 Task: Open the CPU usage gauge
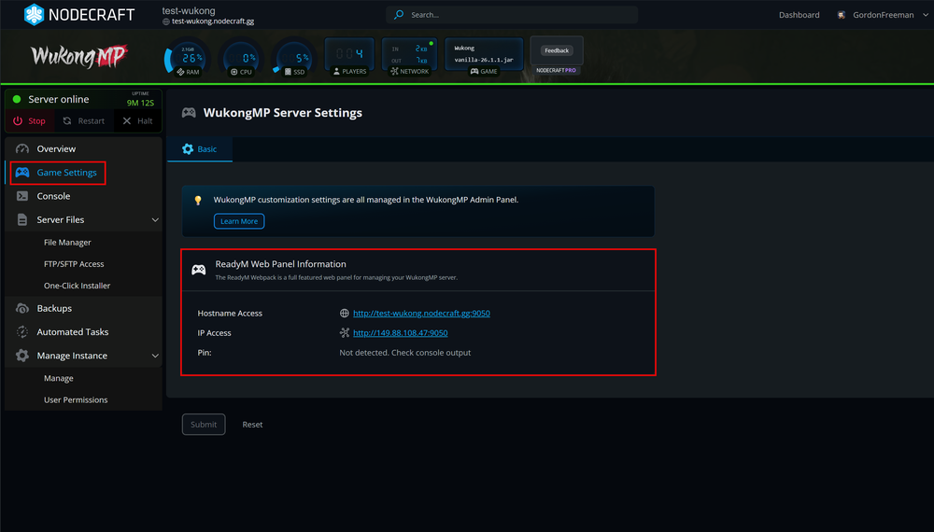pos(241,58)
